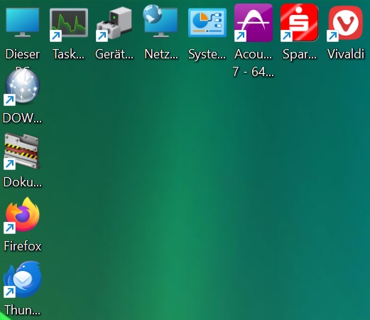Select the Netz... network icon
Screen dimensions: 370x320
(x=160, y=21)
